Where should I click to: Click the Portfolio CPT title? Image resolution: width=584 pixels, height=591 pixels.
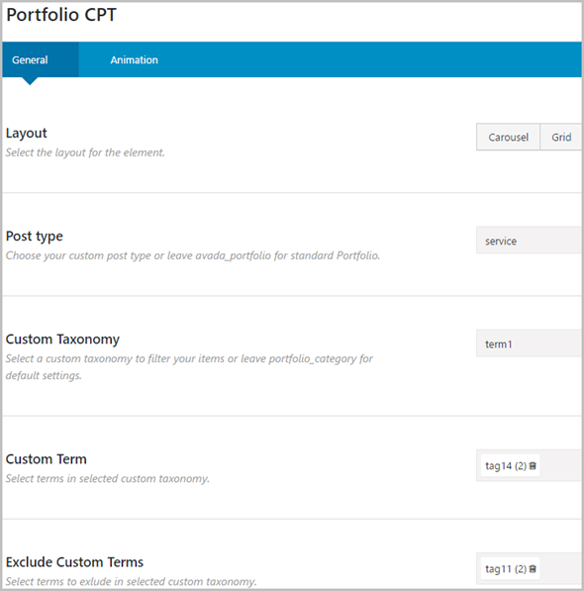point(61,15)
